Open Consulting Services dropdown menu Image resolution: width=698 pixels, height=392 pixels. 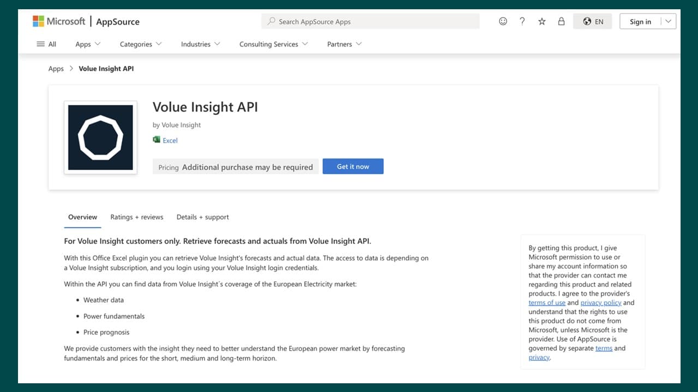[273, 44]
